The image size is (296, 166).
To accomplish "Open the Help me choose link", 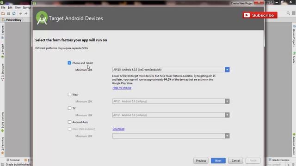I will point(122,88).
